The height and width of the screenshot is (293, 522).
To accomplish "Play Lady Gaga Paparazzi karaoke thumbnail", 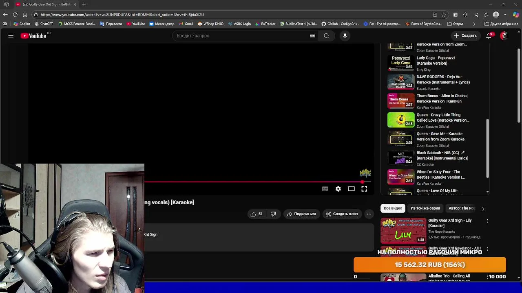I will coord(401,63).
